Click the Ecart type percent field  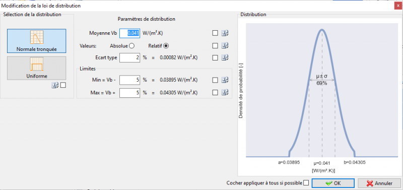pos(130,58)
